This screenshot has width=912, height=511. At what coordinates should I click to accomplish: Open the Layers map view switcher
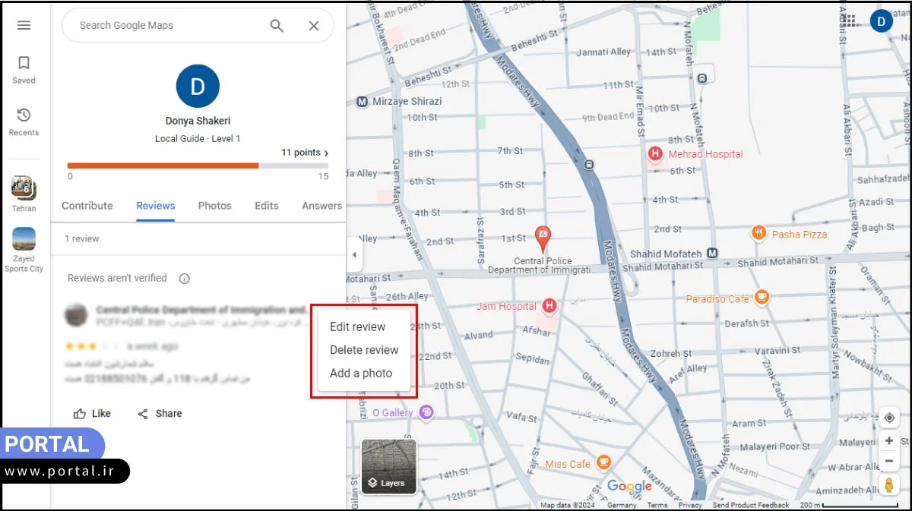(x=388, y=466)
